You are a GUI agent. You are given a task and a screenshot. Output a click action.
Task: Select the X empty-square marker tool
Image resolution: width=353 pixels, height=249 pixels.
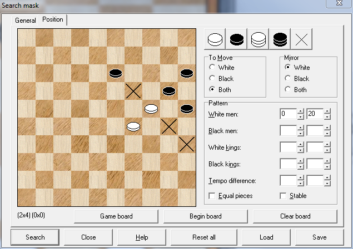click(x=301, y=39)
